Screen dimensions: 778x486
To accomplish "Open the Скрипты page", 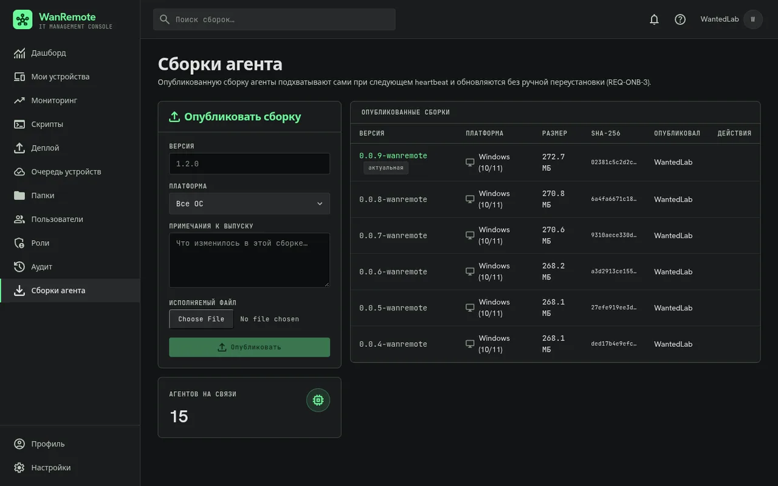I will tap(70, 124).
